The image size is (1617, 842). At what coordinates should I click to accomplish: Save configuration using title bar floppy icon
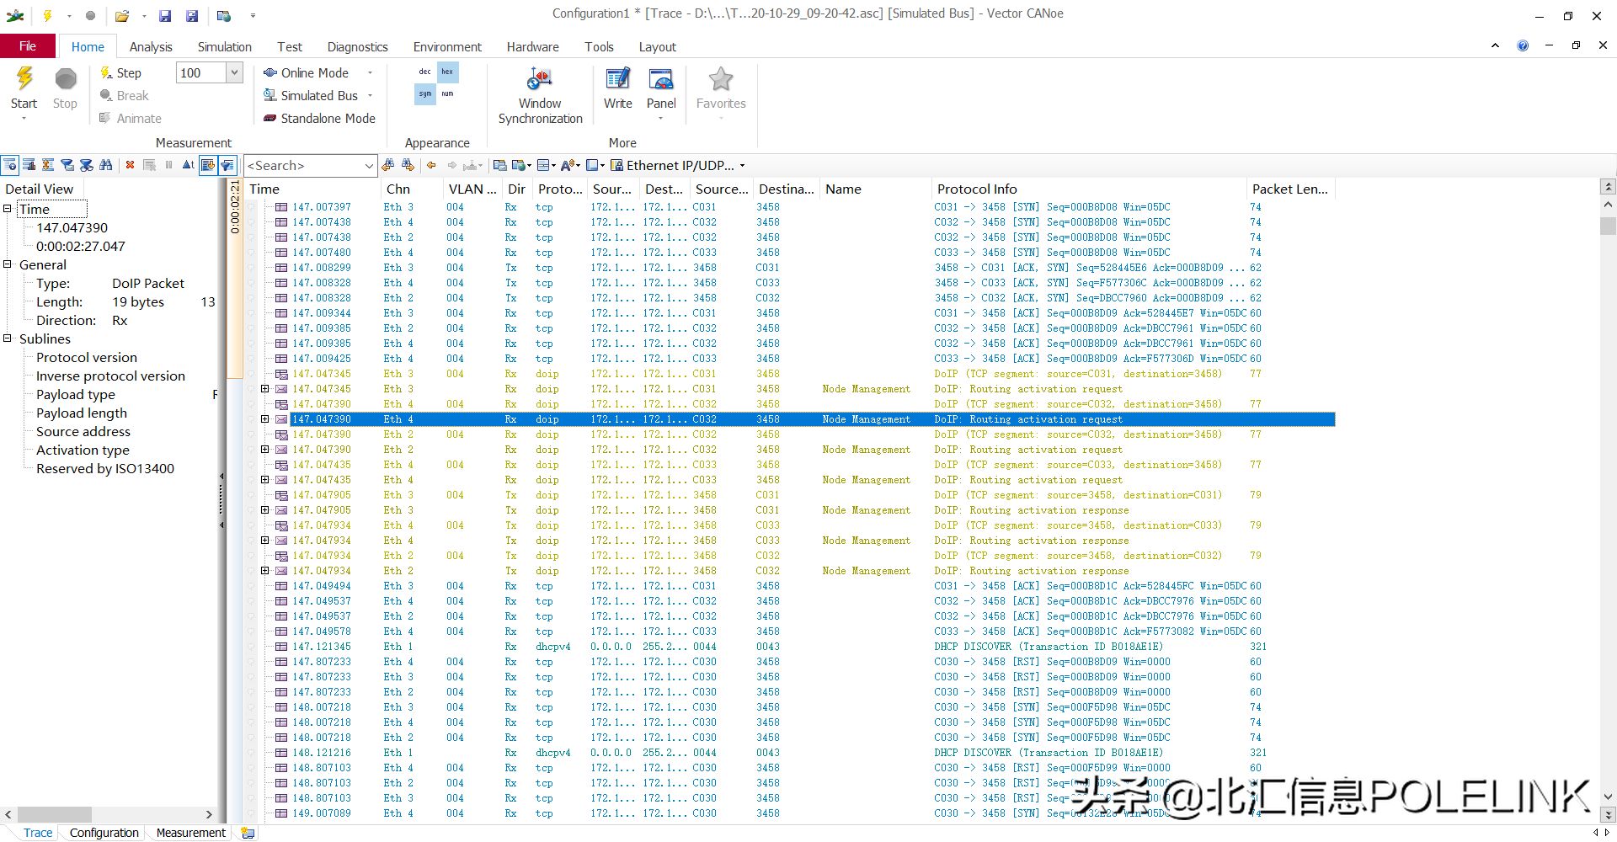pyautogui.click(x=165, y=15)
